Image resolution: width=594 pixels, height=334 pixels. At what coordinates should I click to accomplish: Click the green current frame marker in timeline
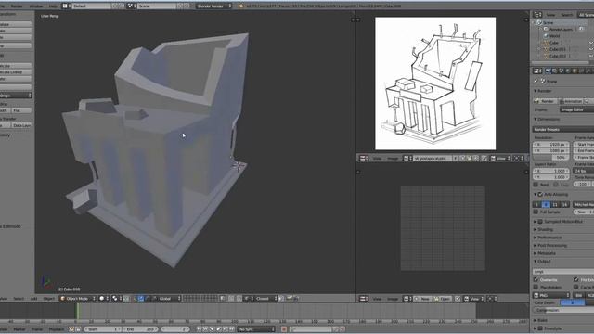point(77,312)
